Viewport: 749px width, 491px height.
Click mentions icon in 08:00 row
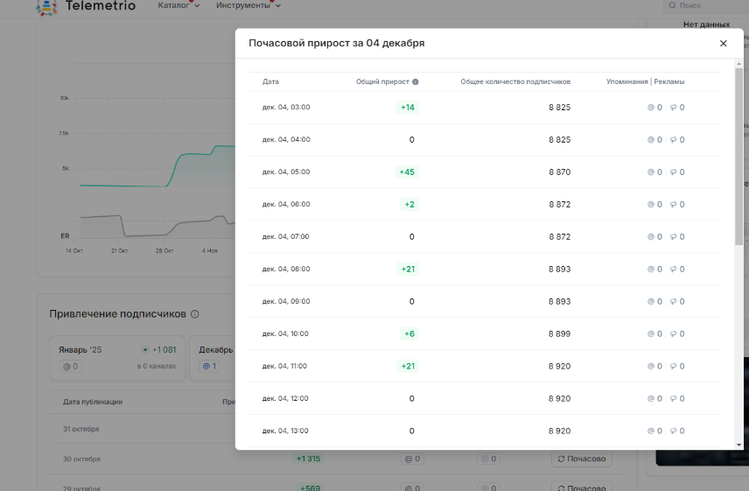651,270
